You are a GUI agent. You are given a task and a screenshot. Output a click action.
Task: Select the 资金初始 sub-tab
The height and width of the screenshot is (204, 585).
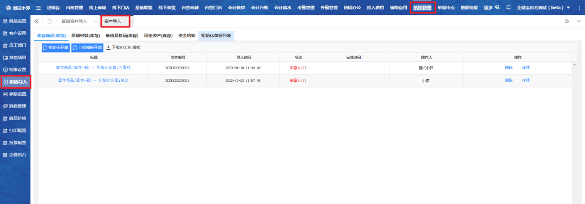pos(187,36)
